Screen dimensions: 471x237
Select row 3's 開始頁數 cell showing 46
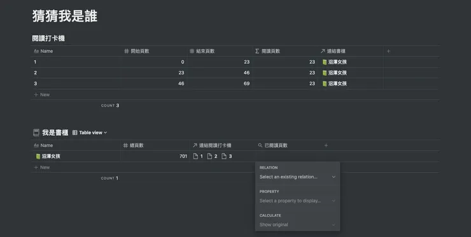[x=154, y=83]
